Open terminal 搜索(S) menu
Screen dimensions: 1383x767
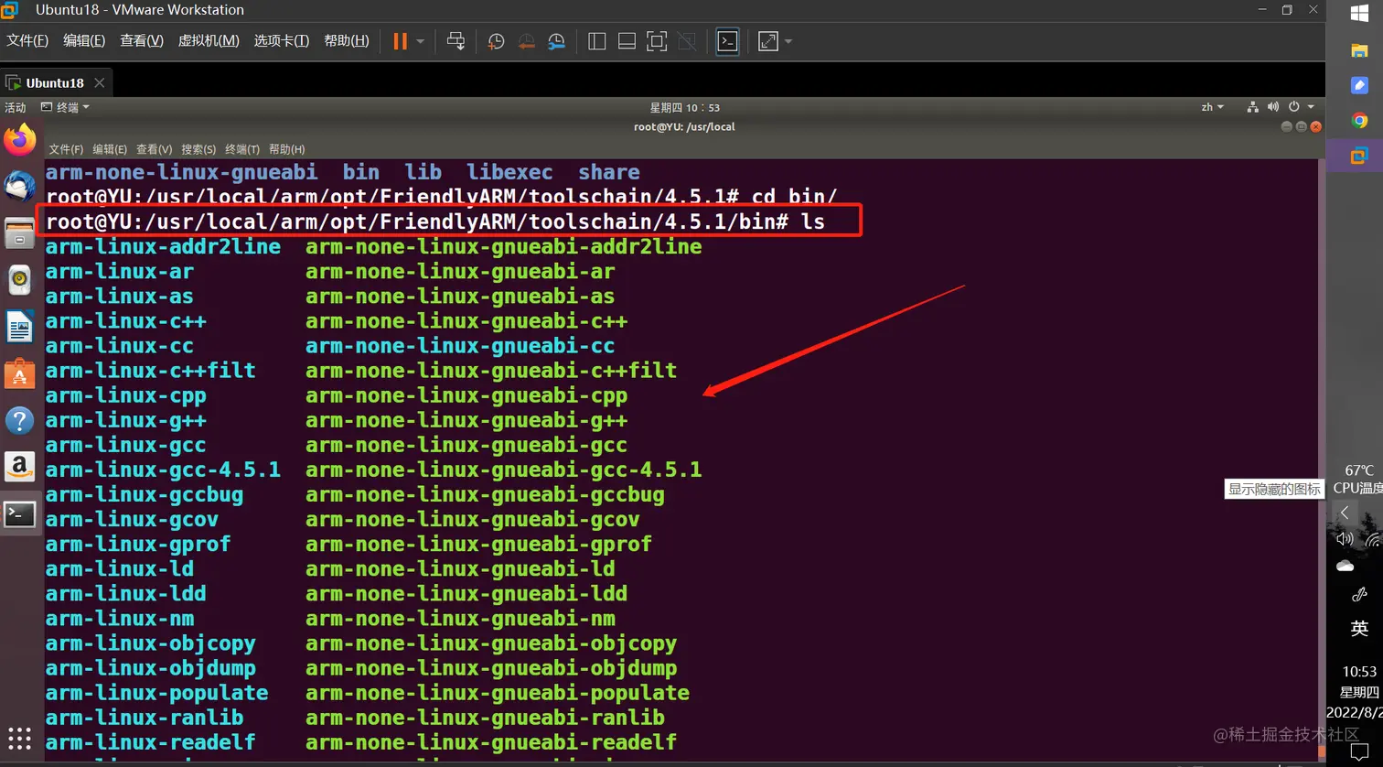pyautogui.click(x=198, y=149)
